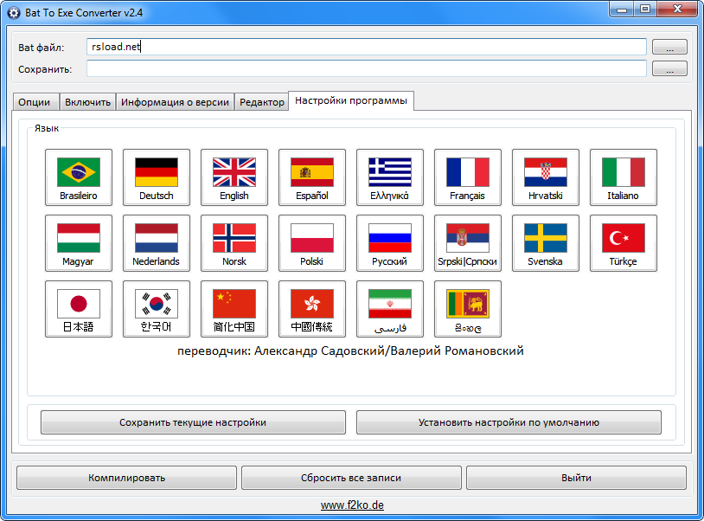Select Sinhala Sri Lanka flag button
The height and width of the screenshot is (521, 704).
click(468, 309)
